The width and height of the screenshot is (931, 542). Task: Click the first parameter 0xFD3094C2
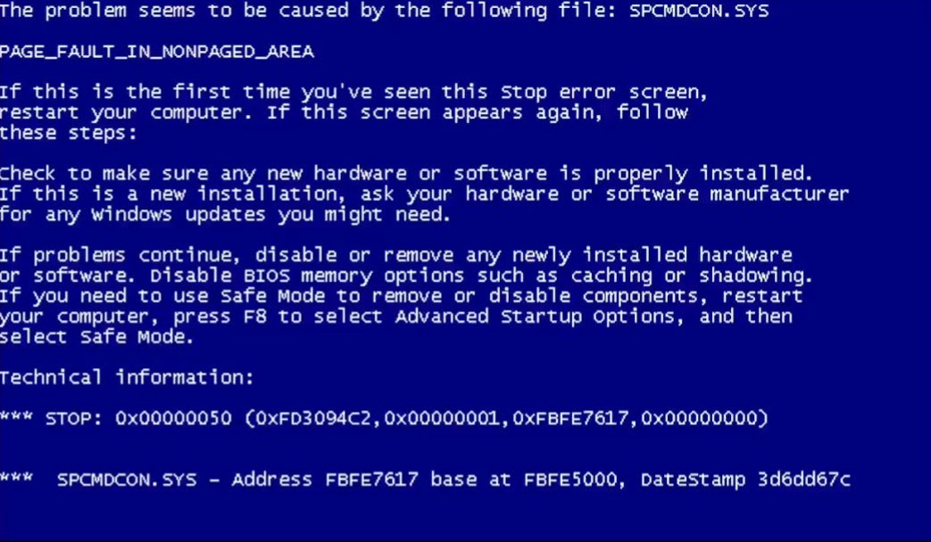313,418
